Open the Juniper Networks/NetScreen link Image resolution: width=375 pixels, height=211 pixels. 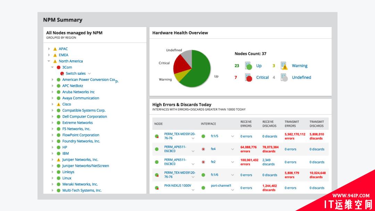point(86,166)
